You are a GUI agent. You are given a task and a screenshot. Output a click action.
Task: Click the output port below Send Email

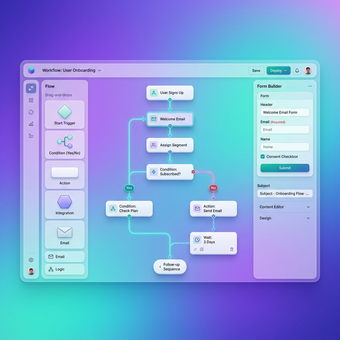pyautogui.click(x=213, y=216)
